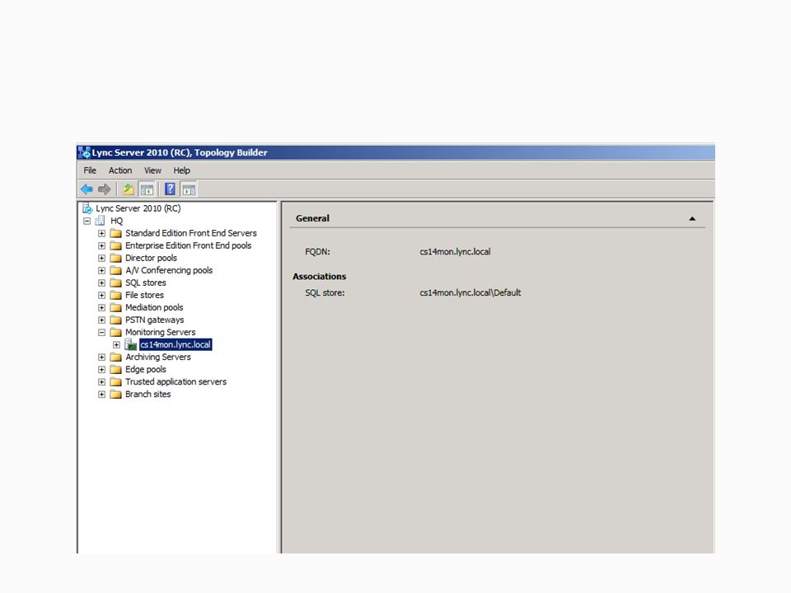Select the Edge pools label
This screenshot has height=593, width=791.
coord(146,370)
